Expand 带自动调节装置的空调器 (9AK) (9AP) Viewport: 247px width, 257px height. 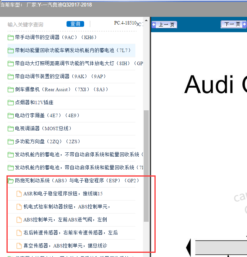tap(60, 76)
